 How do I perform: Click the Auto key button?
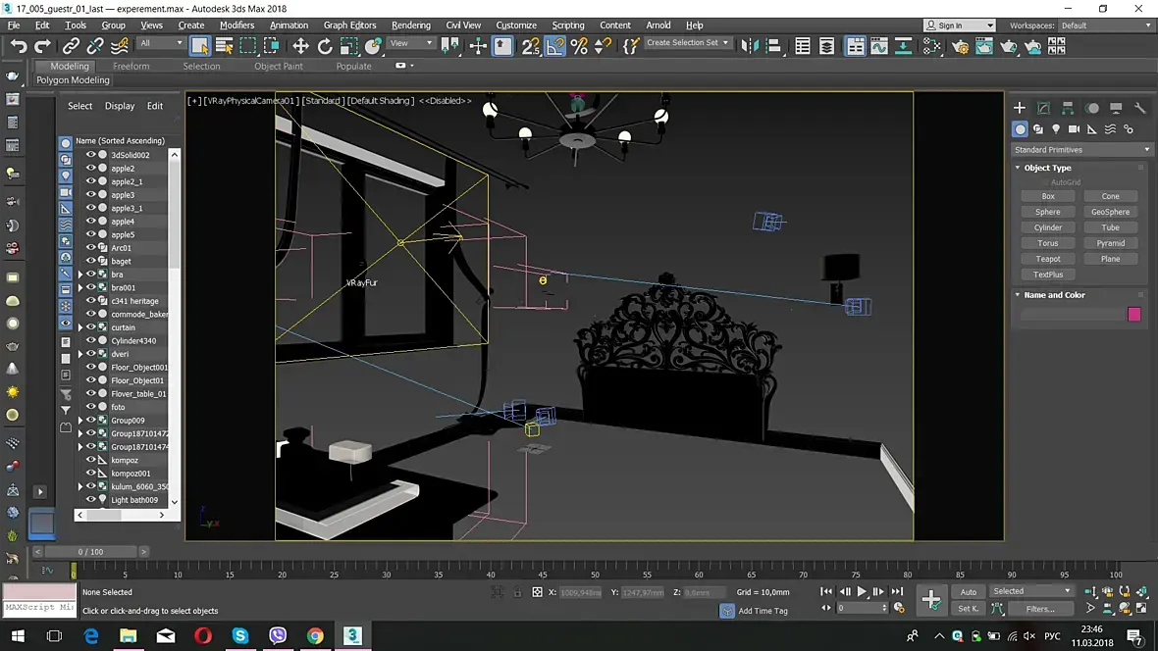pyautogui.click(x=968, y=591)
